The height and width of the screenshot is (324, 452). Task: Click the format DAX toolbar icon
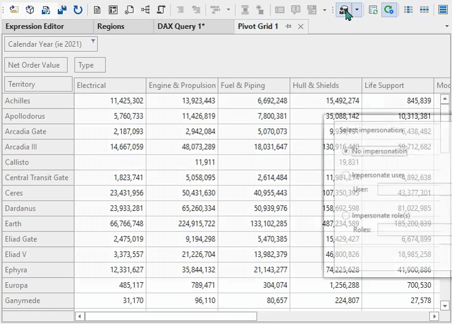pos(216,10)
